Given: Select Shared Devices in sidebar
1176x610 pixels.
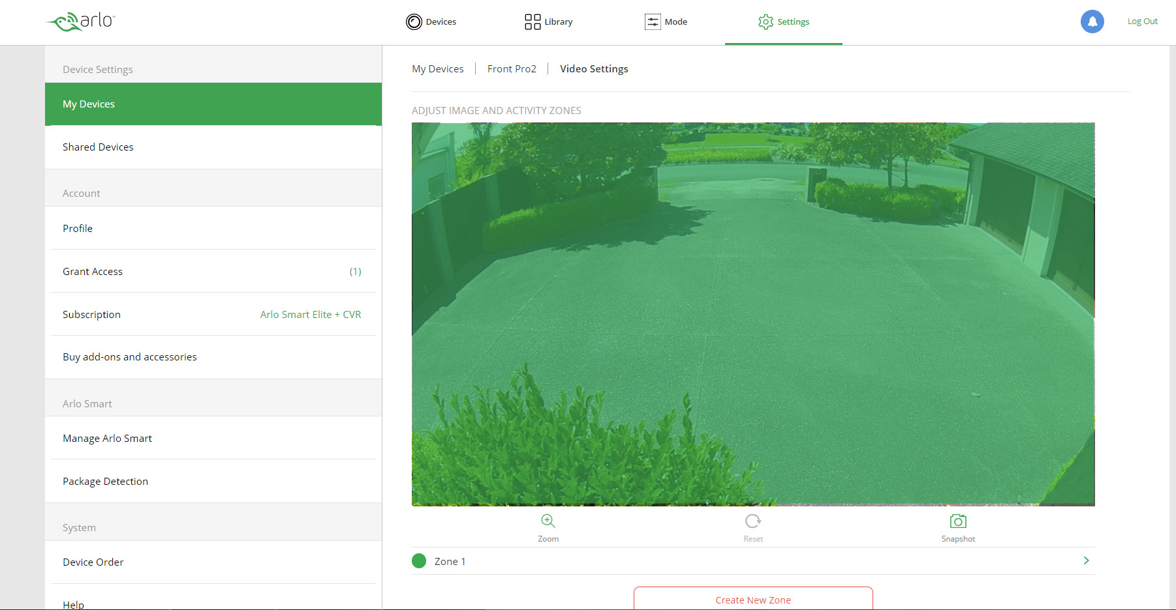Looking at the screenshot, I should [98, 147].
